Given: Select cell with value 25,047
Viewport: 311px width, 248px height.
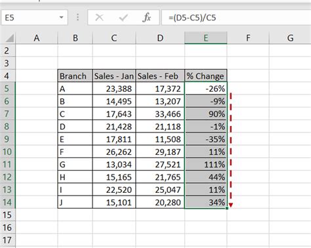Looking at the screenshot, I should click(x=160, y=190).
